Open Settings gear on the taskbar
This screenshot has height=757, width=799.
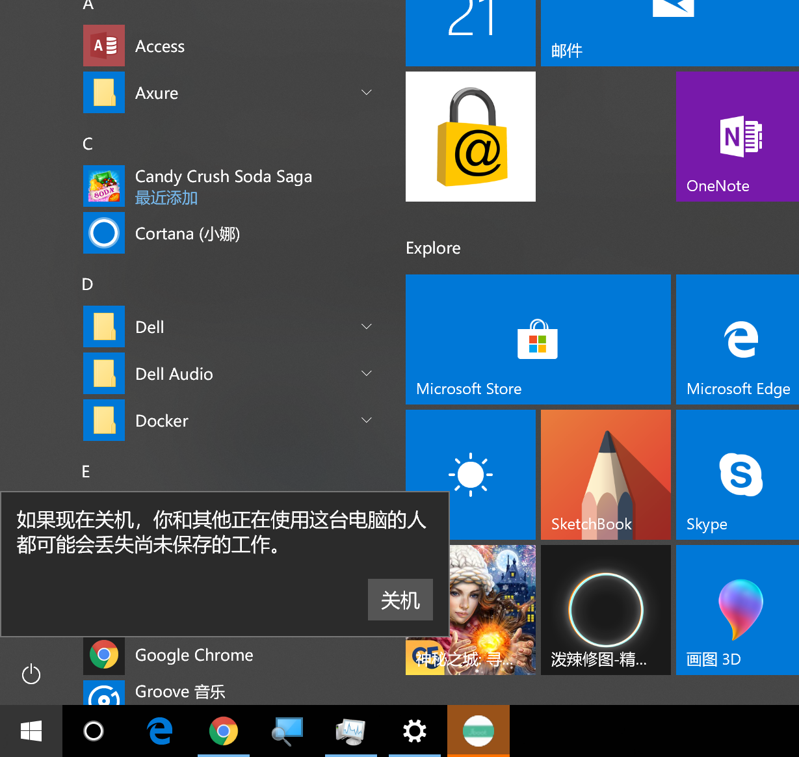point(415,731)
